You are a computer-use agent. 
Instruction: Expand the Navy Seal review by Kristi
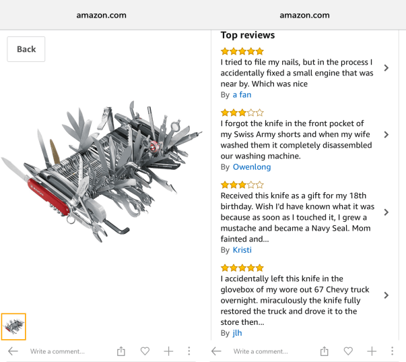[x=386, y=212]
